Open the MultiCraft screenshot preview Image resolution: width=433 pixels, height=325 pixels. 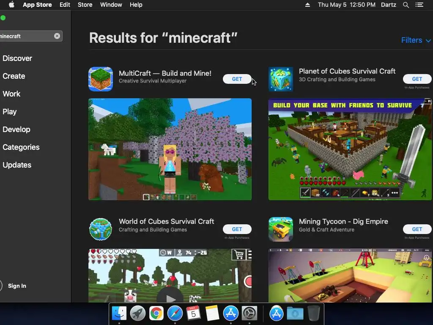170,149
